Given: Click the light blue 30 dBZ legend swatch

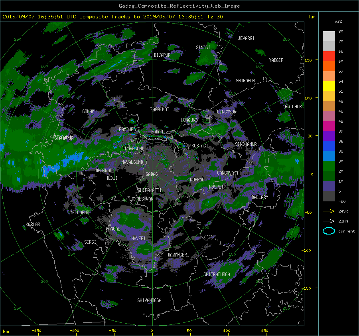Looking at the screenshot, I should tap(329, 156).
